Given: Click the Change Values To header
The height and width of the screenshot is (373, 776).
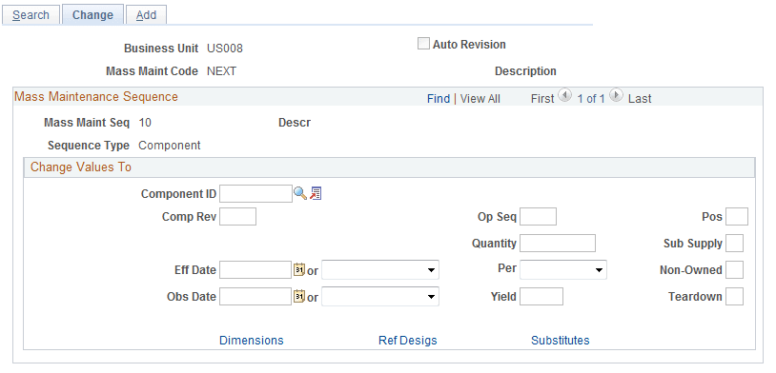Looking at the screenshot, I should click(81, 167).
